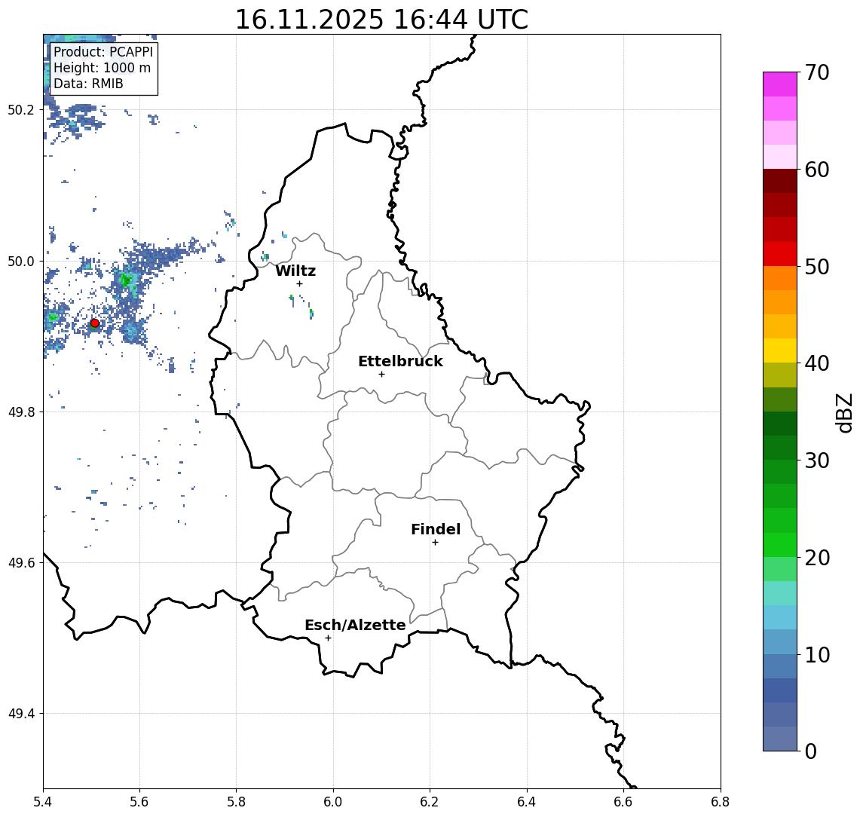Click the latitude label 50.0
Screen dimensions: 863x817
(x=21, y=261)
